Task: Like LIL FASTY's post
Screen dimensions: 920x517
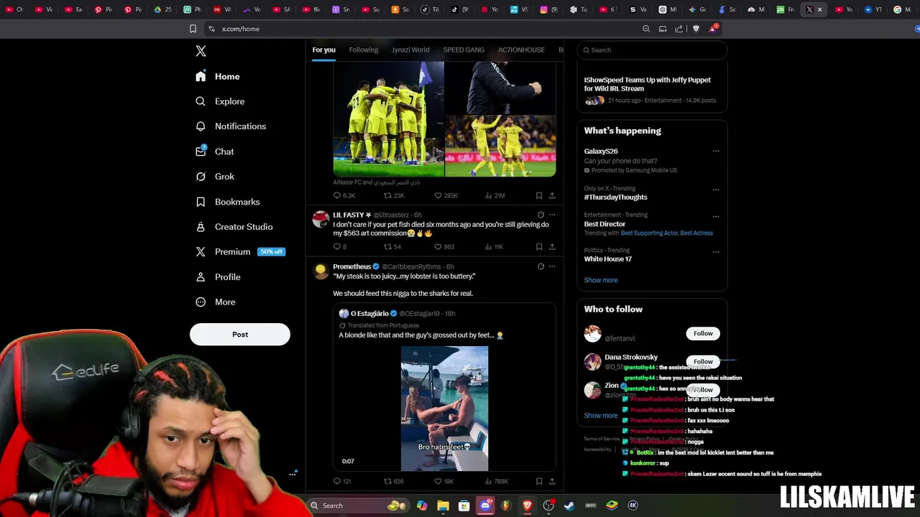Action: pos(444,247)
